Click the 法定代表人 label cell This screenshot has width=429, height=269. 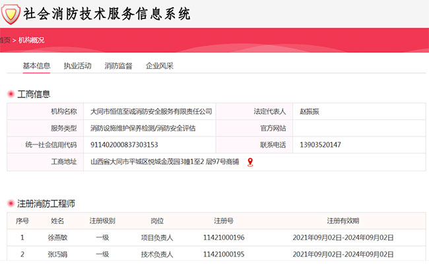(255, 111)
